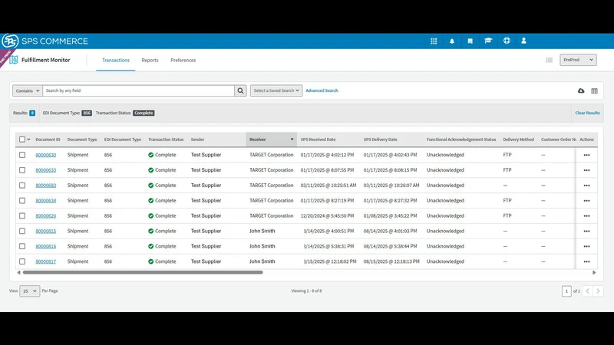The width and height of the screenshot is (614, 345).
Task: Open actions menu for document 80000816
Action: [586, 247]
